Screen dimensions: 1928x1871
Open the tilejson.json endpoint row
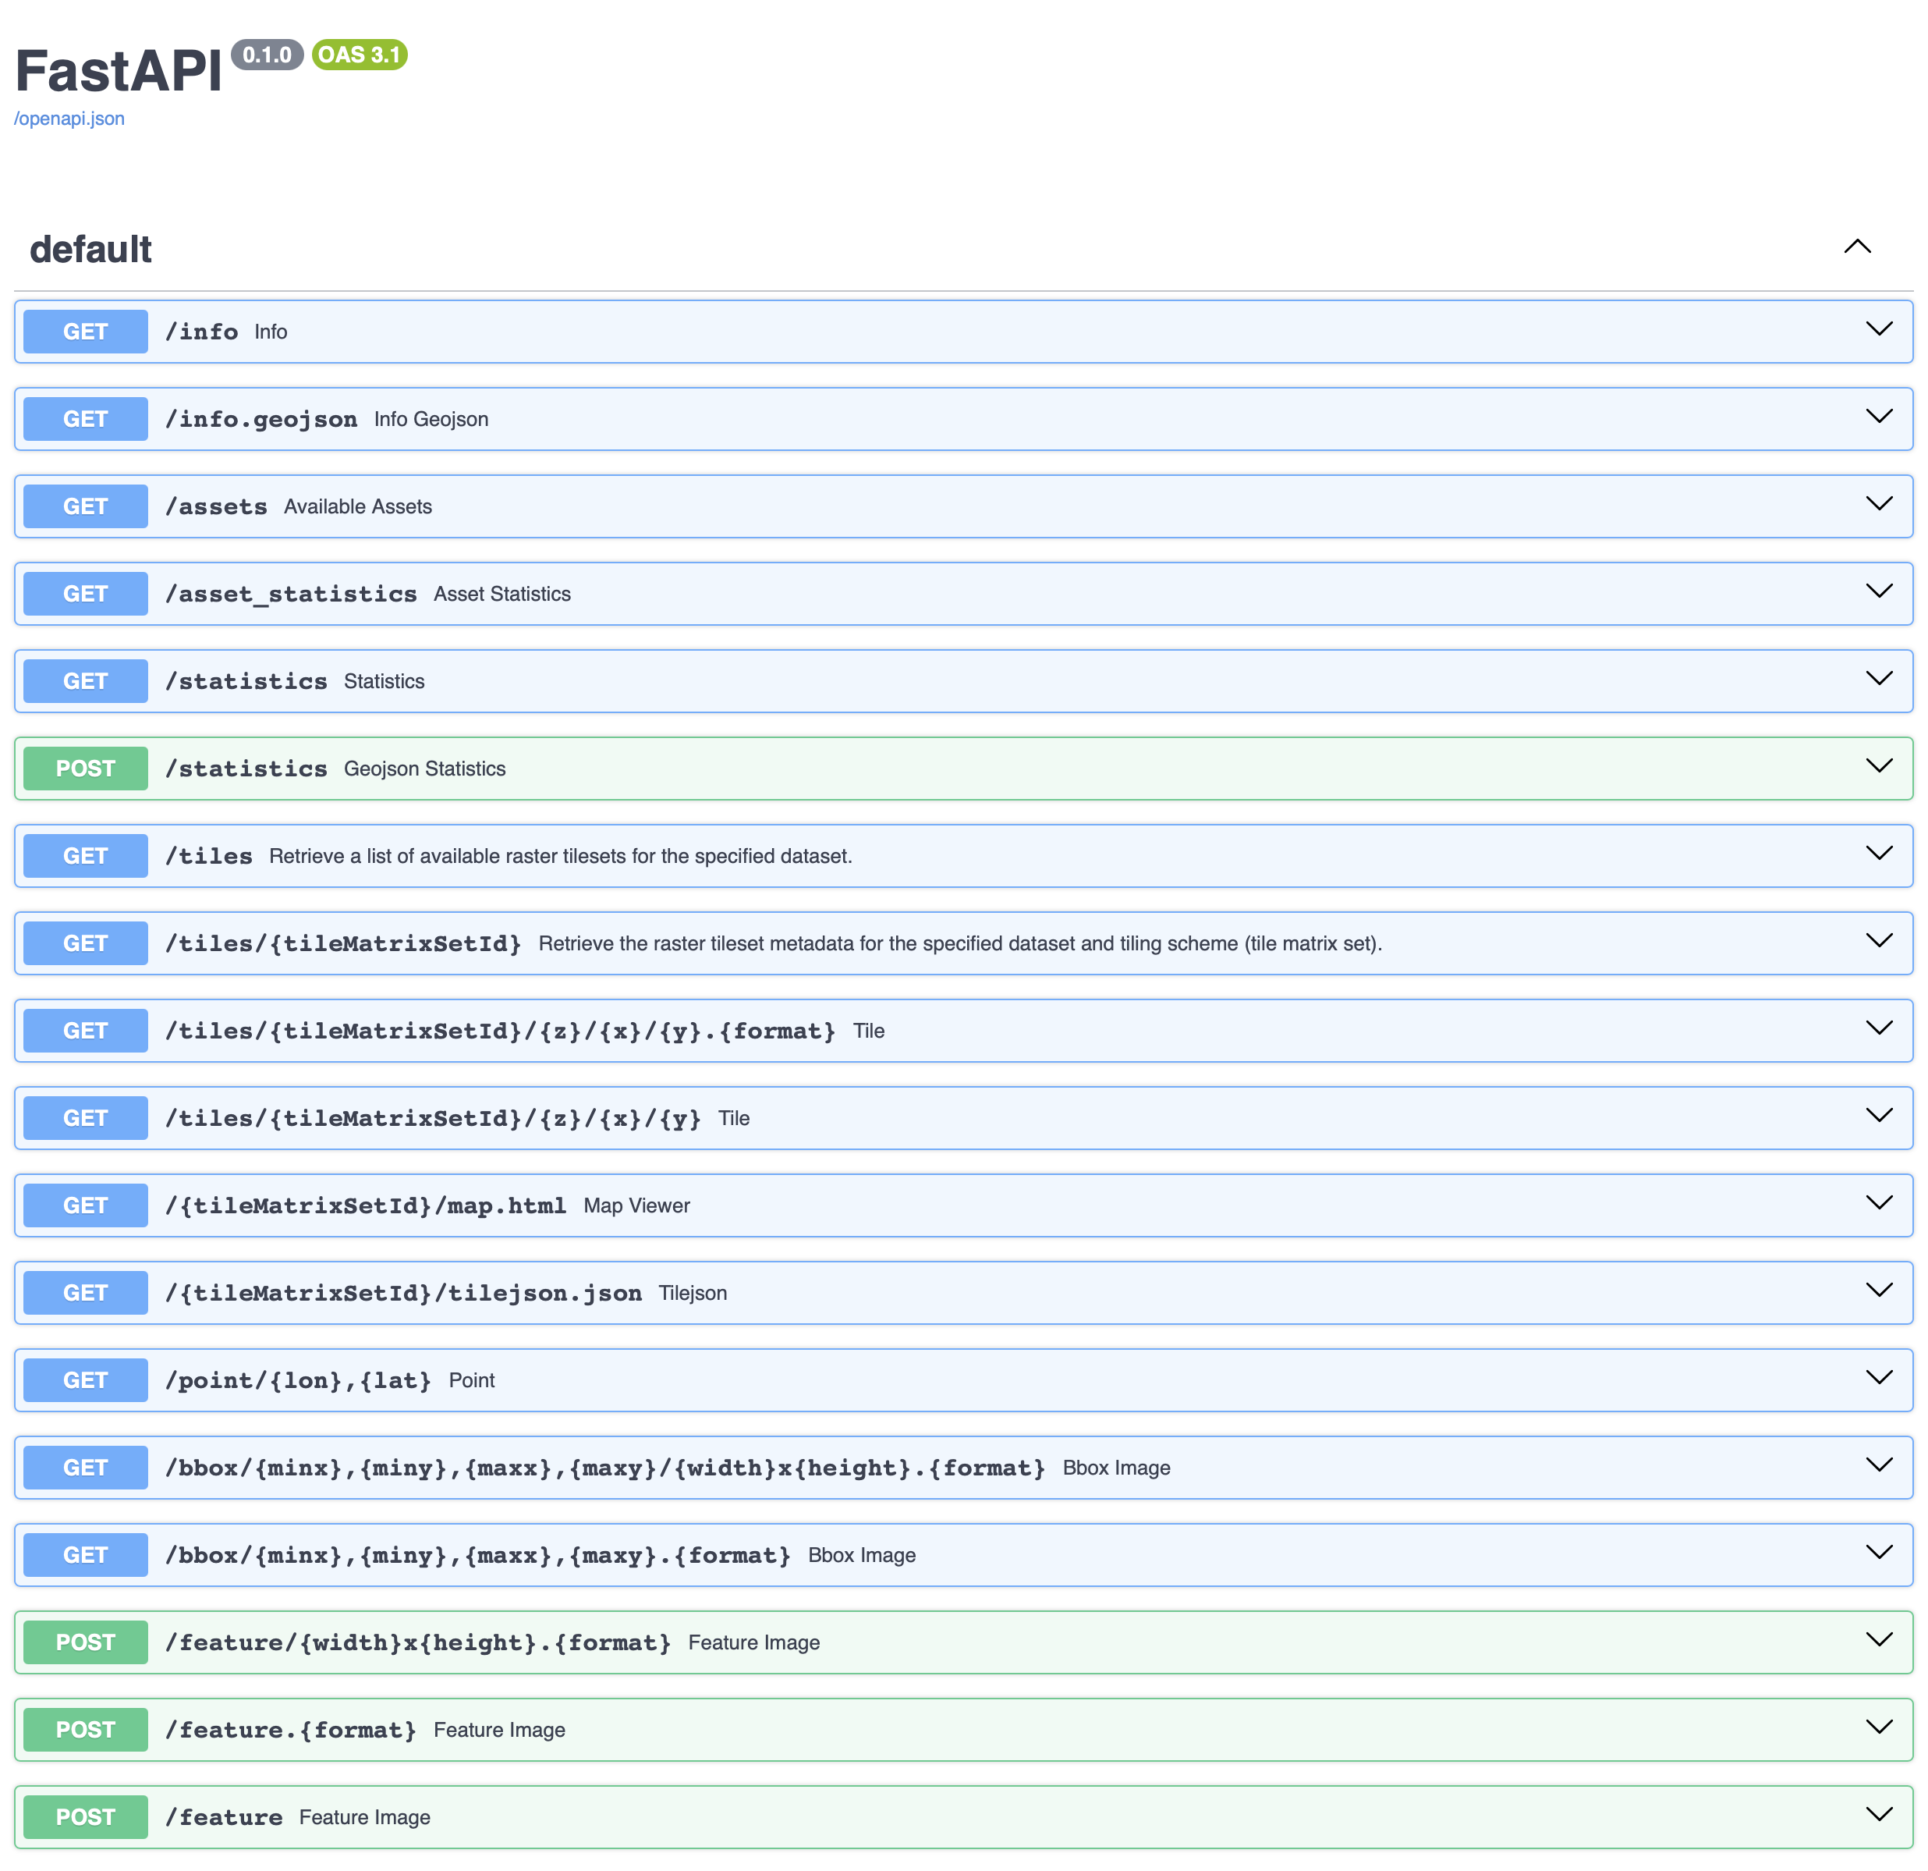pos(403,1294)
